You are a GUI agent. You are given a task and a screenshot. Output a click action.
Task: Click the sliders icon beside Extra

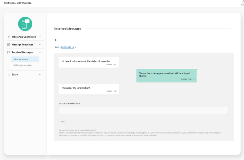9,74
